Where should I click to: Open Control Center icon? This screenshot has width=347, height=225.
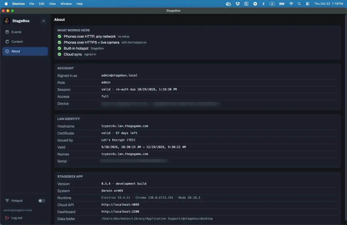pos(307,4)
